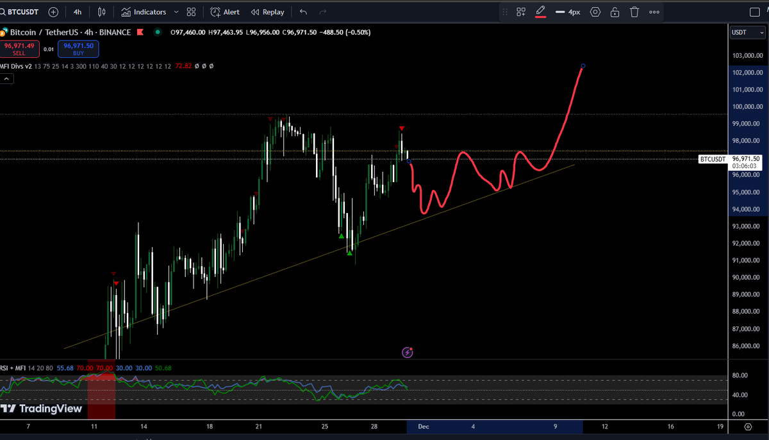Click the BTCUSDT price axis label
The width and height of the screenshot is (769, 440).
(x=713, y=159)
